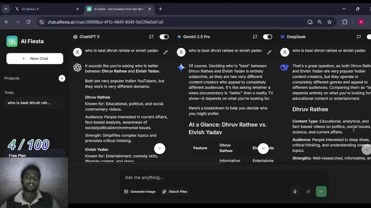
Task: Open new chat popout icon for Gemini 2.5 Pro
Action: tap(255, 37)
